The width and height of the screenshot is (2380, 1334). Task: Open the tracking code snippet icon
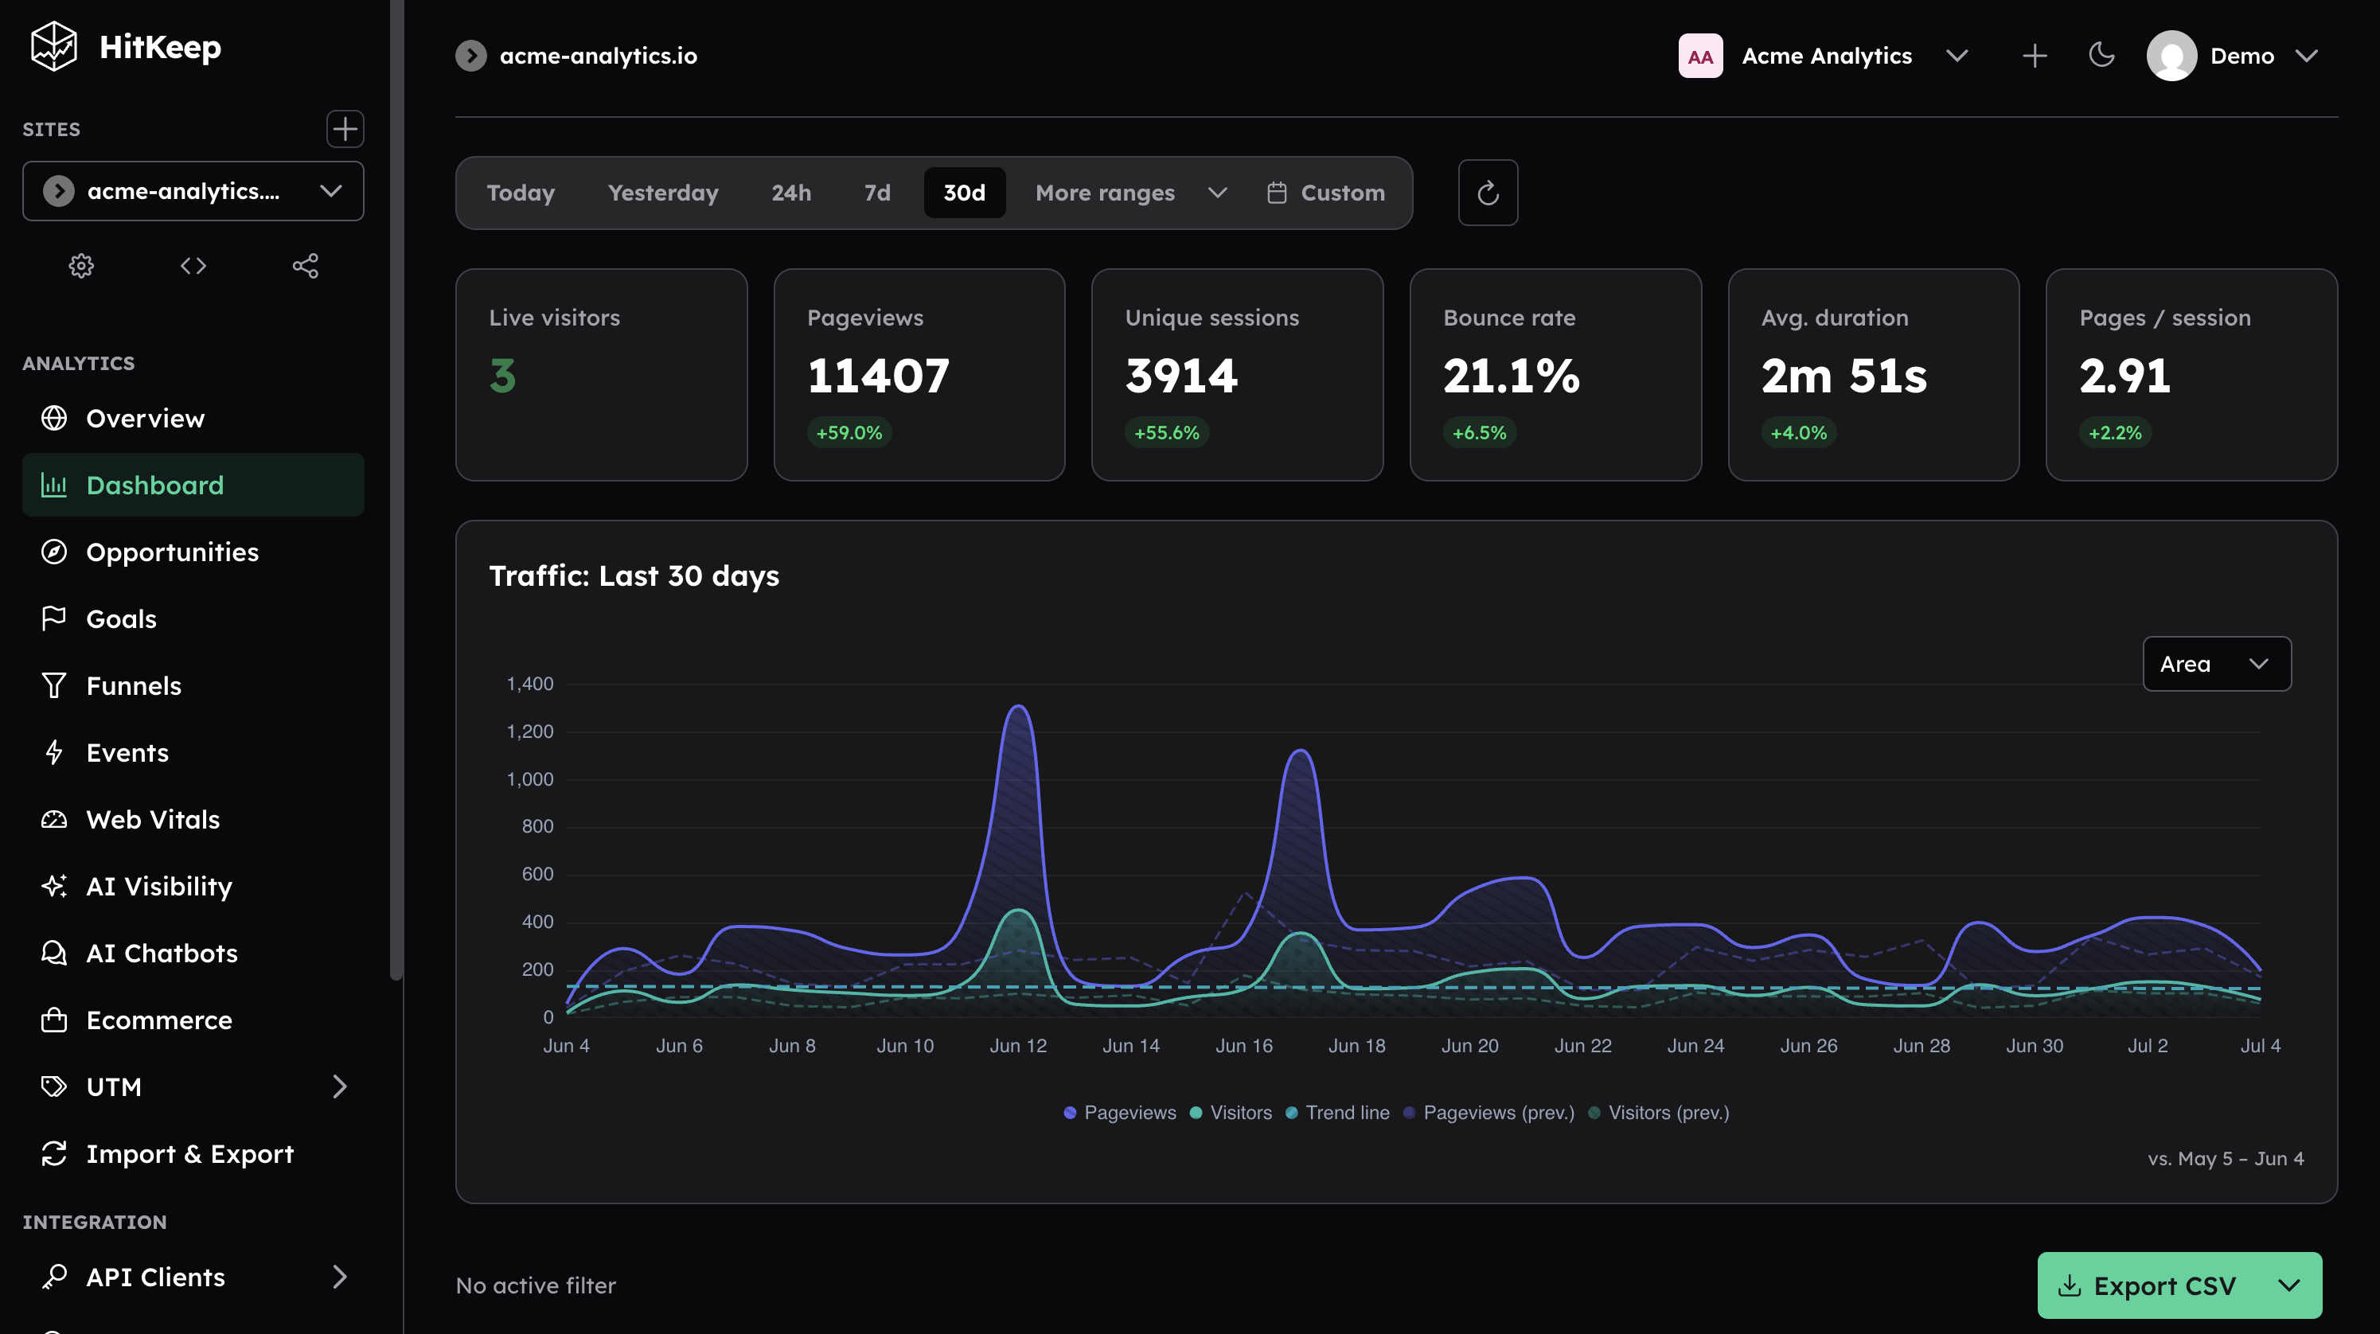[193, 266]
